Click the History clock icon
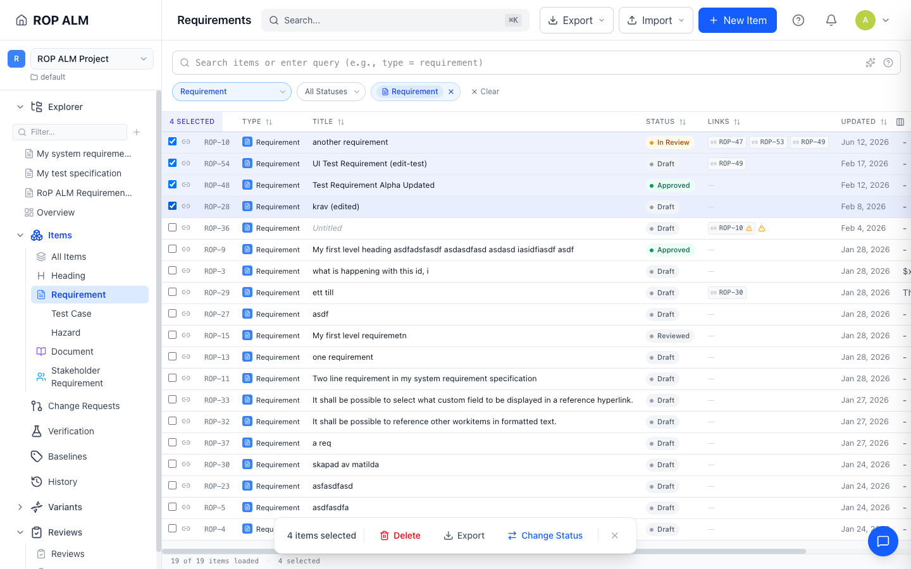The width and height of the screenshot is (911, 569). coord(37,482)
